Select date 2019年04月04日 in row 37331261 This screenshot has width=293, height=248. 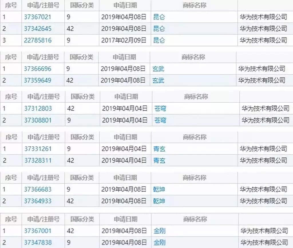pyautogui.click(x=124, y=149)
